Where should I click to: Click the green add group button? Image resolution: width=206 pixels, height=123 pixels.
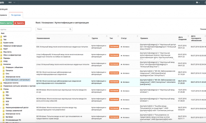tap(6, 23)
